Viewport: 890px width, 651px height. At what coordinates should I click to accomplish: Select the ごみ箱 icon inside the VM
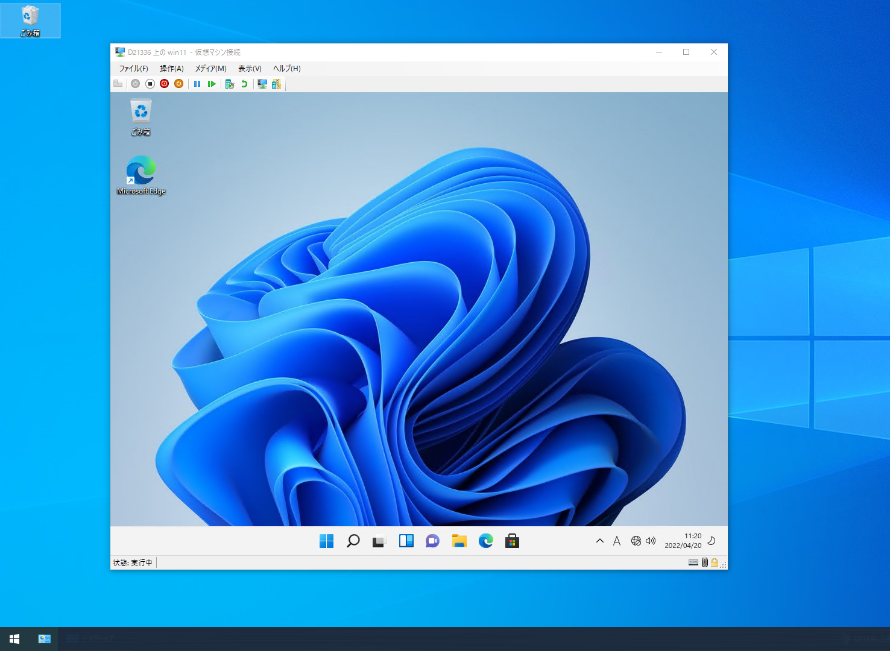(x=141, y=118)
